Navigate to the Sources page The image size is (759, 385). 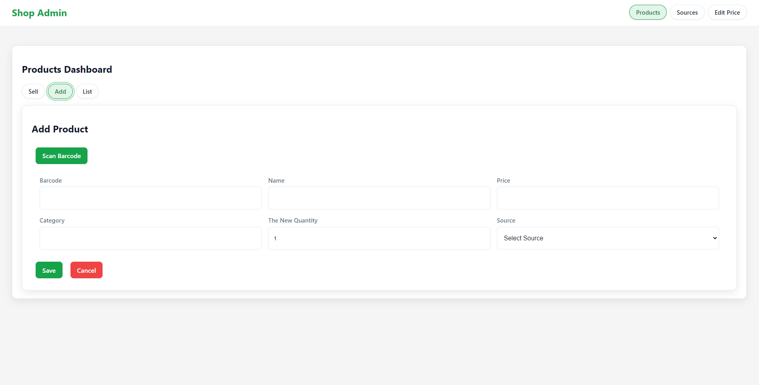(687, 12)
